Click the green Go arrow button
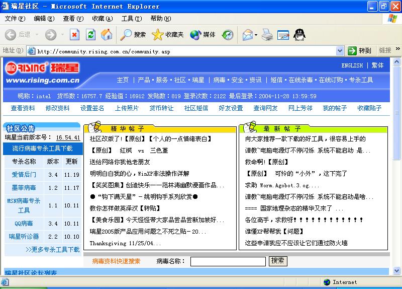 tap(352, 51)
